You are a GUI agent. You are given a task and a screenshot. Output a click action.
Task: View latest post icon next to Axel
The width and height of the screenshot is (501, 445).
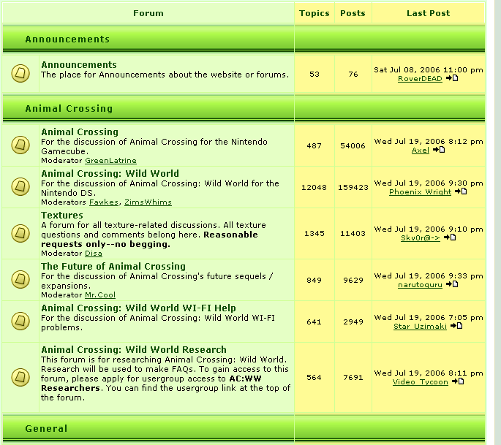click(439, 150)
